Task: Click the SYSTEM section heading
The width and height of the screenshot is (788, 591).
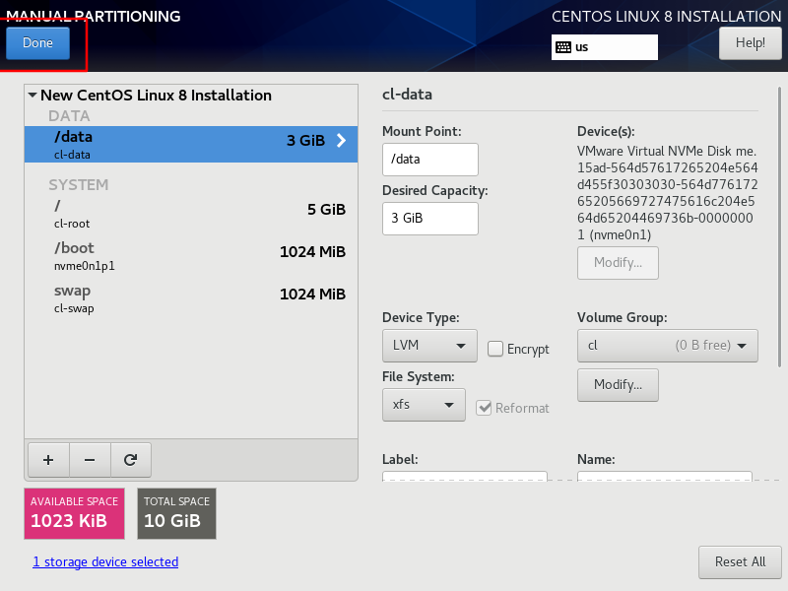Action: point(79,185)
